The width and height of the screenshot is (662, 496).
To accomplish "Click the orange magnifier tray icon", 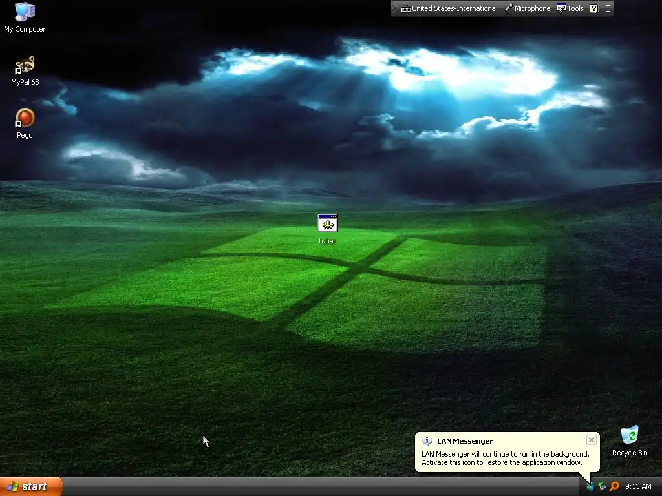I will (x=614, y=486).
